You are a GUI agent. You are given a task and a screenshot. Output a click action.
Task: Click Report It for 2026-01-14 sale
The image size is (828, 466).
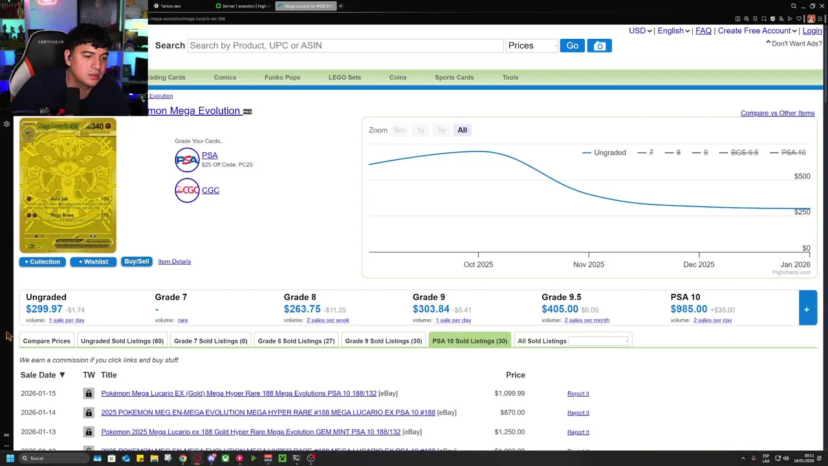pos(578,412)
